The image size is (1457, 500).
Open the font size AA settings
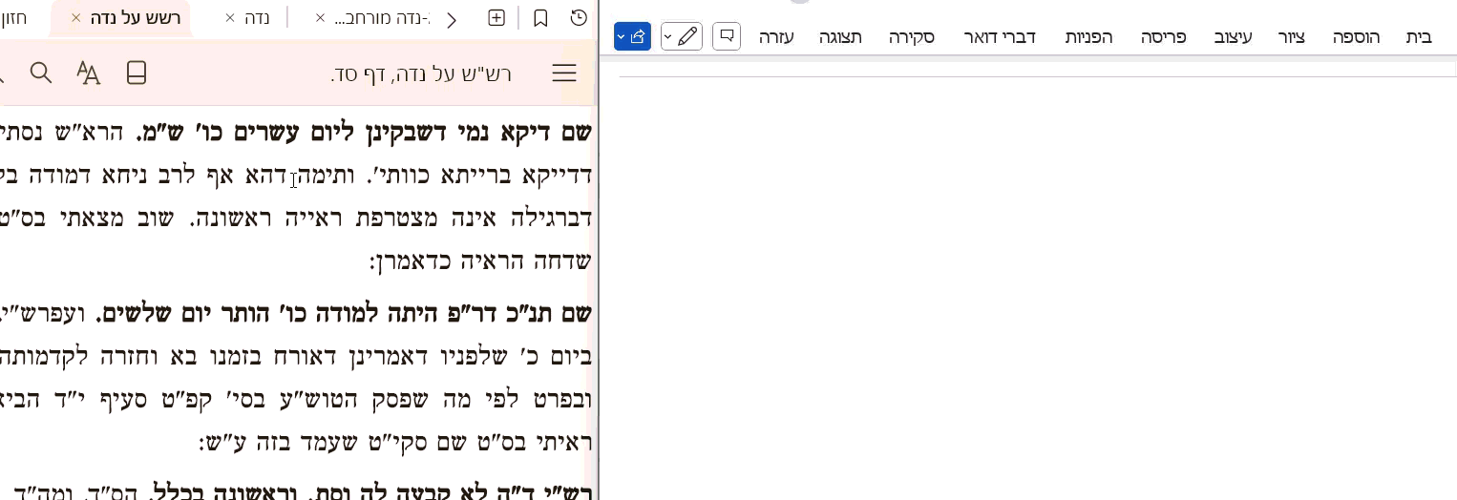(88, 73)
